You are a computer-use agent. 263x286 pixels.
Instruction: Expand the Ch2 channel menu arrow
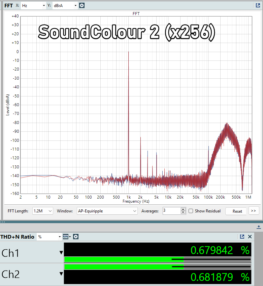pyautogui.click(x=61, y=274)
